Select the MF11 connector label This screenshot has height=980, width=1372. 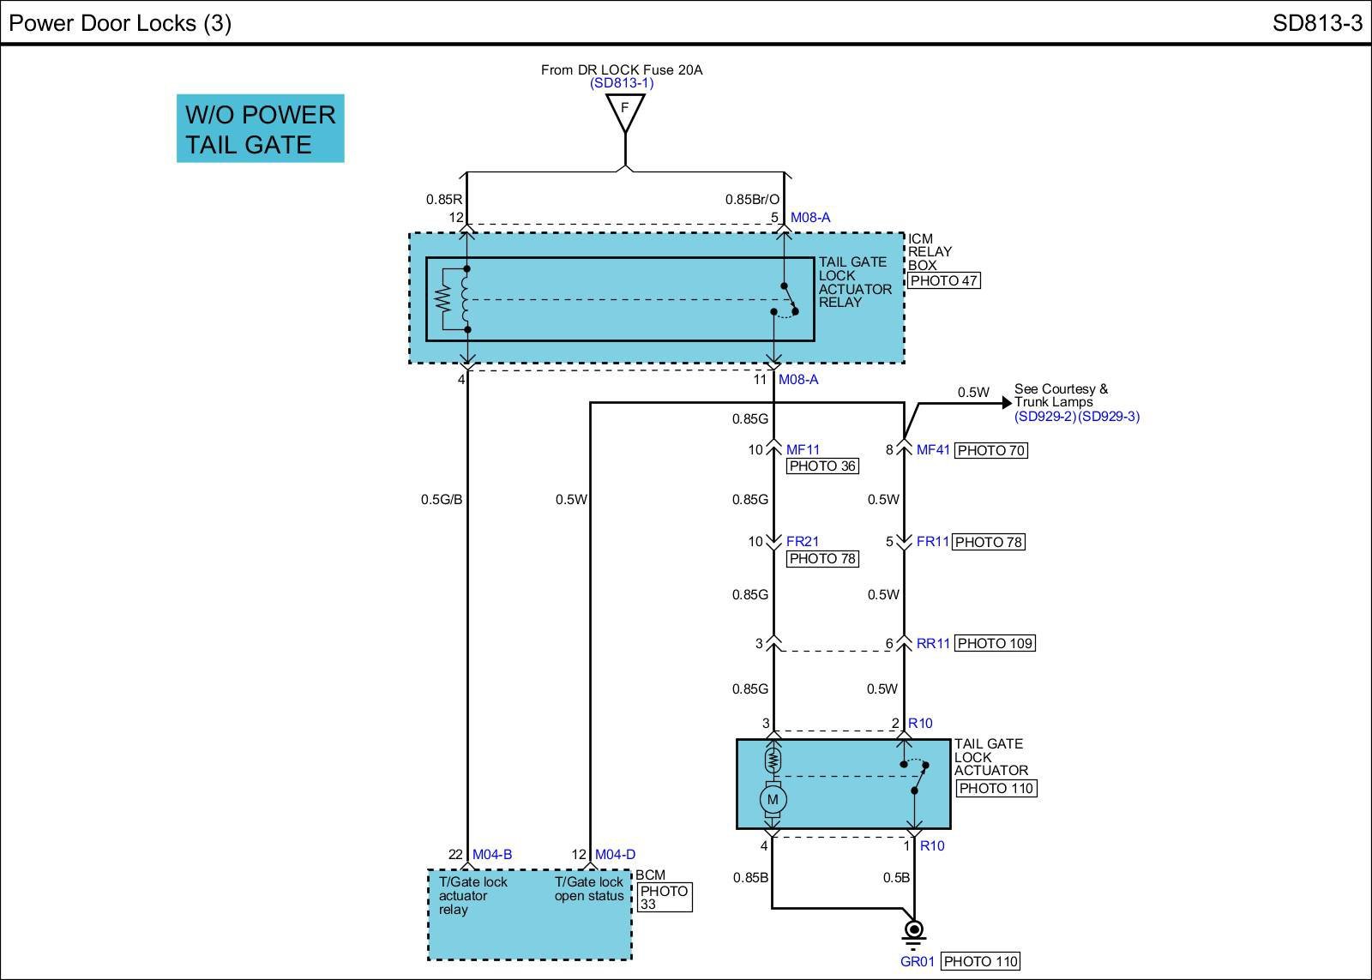point(803,449)
